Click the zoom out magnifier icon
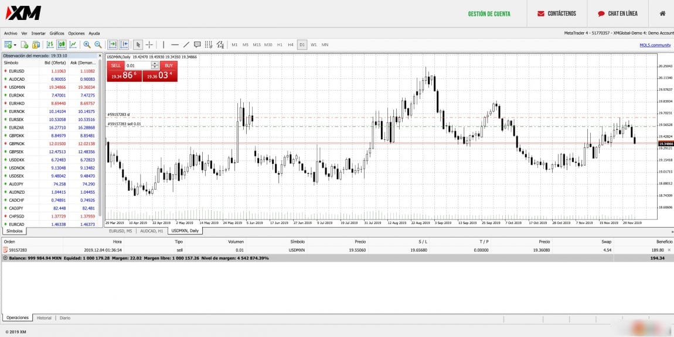Image resolution: width=674 pixels, height=337 pixels. 98,44
